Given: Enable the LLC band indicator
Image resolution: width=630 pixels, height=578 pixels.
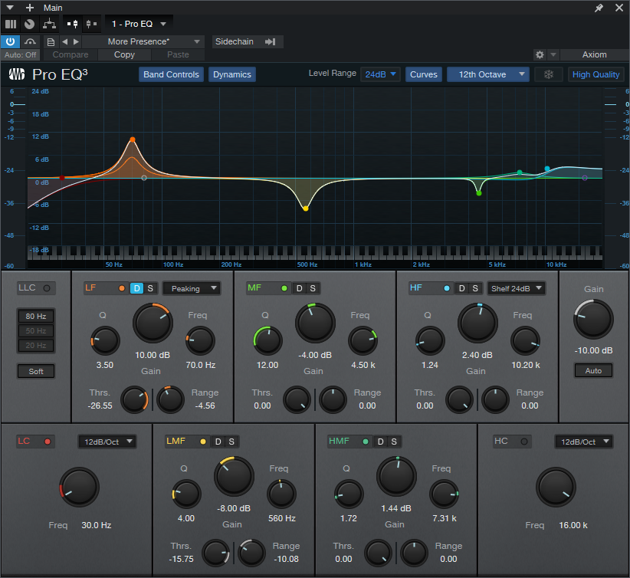Looking at the screenshot, I should click(x=47, y=288).
